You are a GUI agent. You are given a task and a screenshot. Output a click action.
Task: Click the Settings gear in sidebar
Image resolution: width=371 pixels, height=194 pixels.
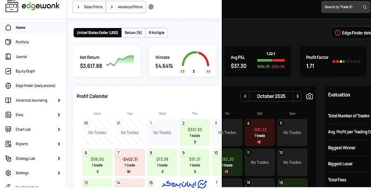click(8, 173)
